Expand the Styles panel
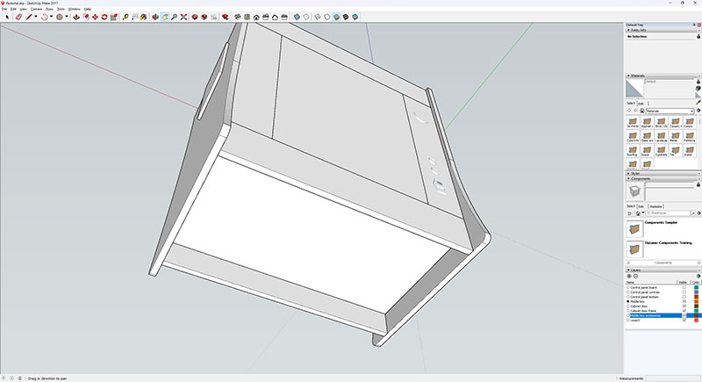This screenshot has height=382, width=702. coord(628,173)
